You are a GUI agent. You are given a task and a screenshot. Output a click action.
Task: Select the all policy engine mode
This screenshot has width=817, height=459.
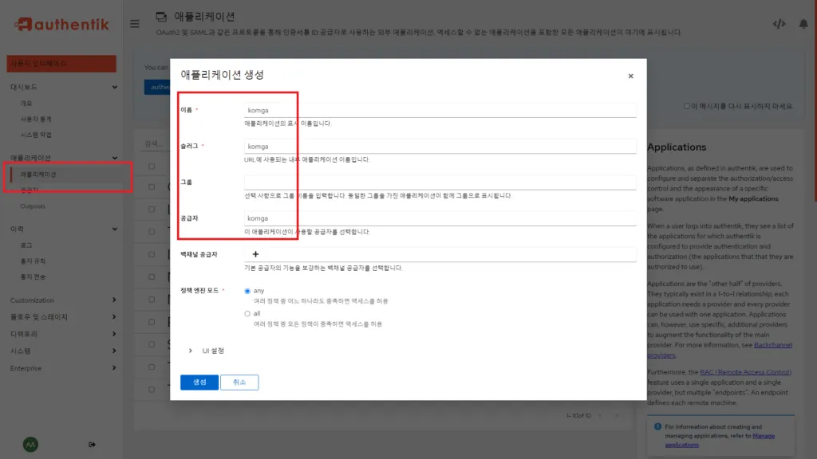(x=247, y=312)
